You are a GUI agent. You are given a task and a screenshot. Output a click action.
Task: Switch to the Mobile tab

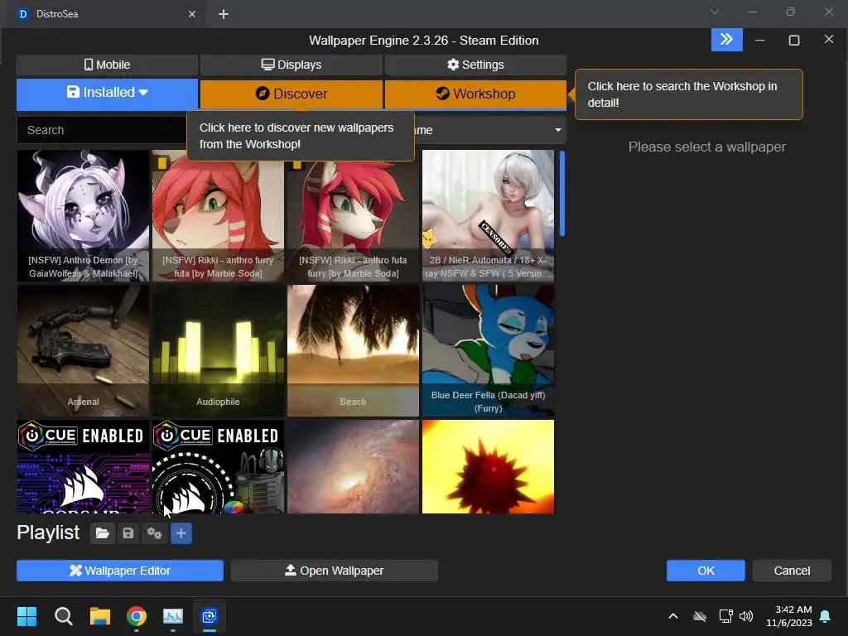click(107, 65)
